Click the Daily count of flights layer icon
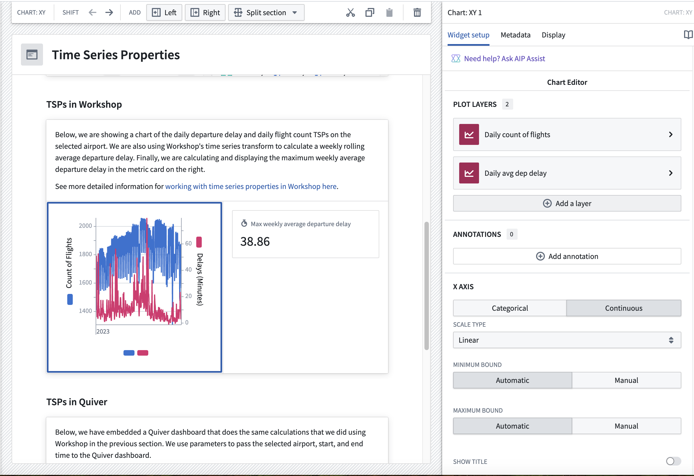Screen dimensions: 694x476 (x=469, y=135)
